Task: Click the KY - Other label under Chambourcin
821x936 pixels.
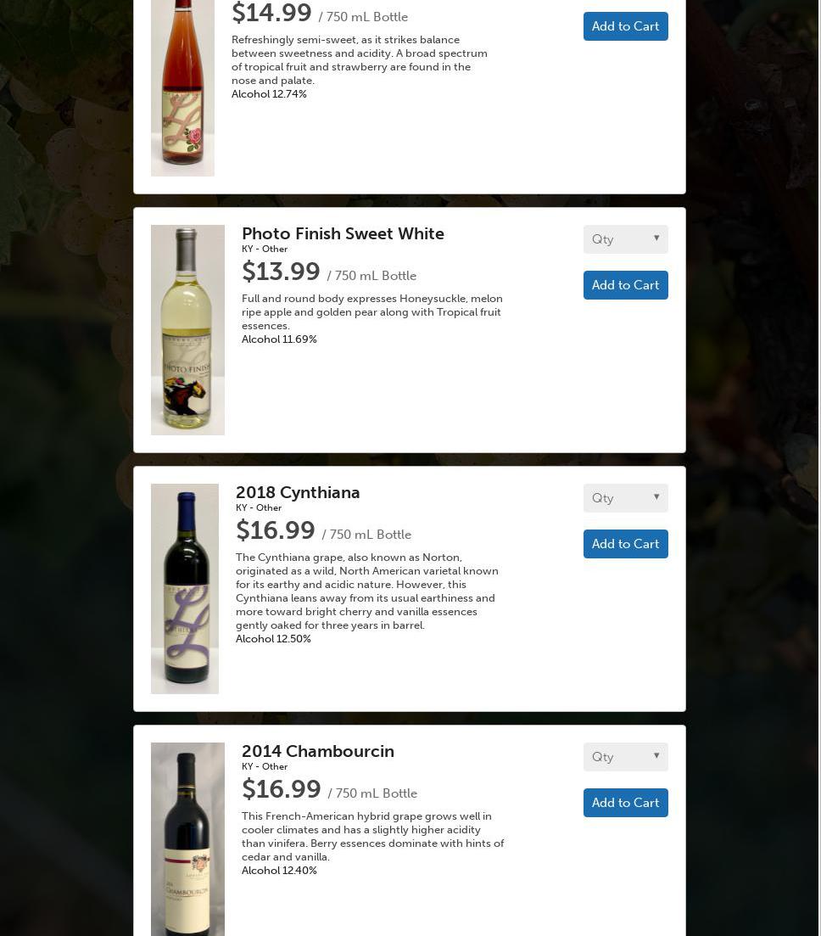Action: tap(265, 766)
